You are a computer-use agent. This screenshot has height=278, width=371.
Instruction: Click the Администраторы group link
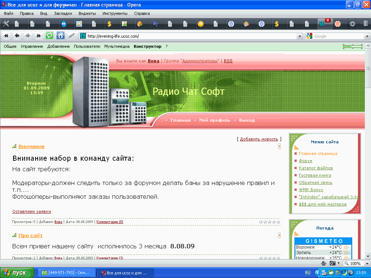200,61
